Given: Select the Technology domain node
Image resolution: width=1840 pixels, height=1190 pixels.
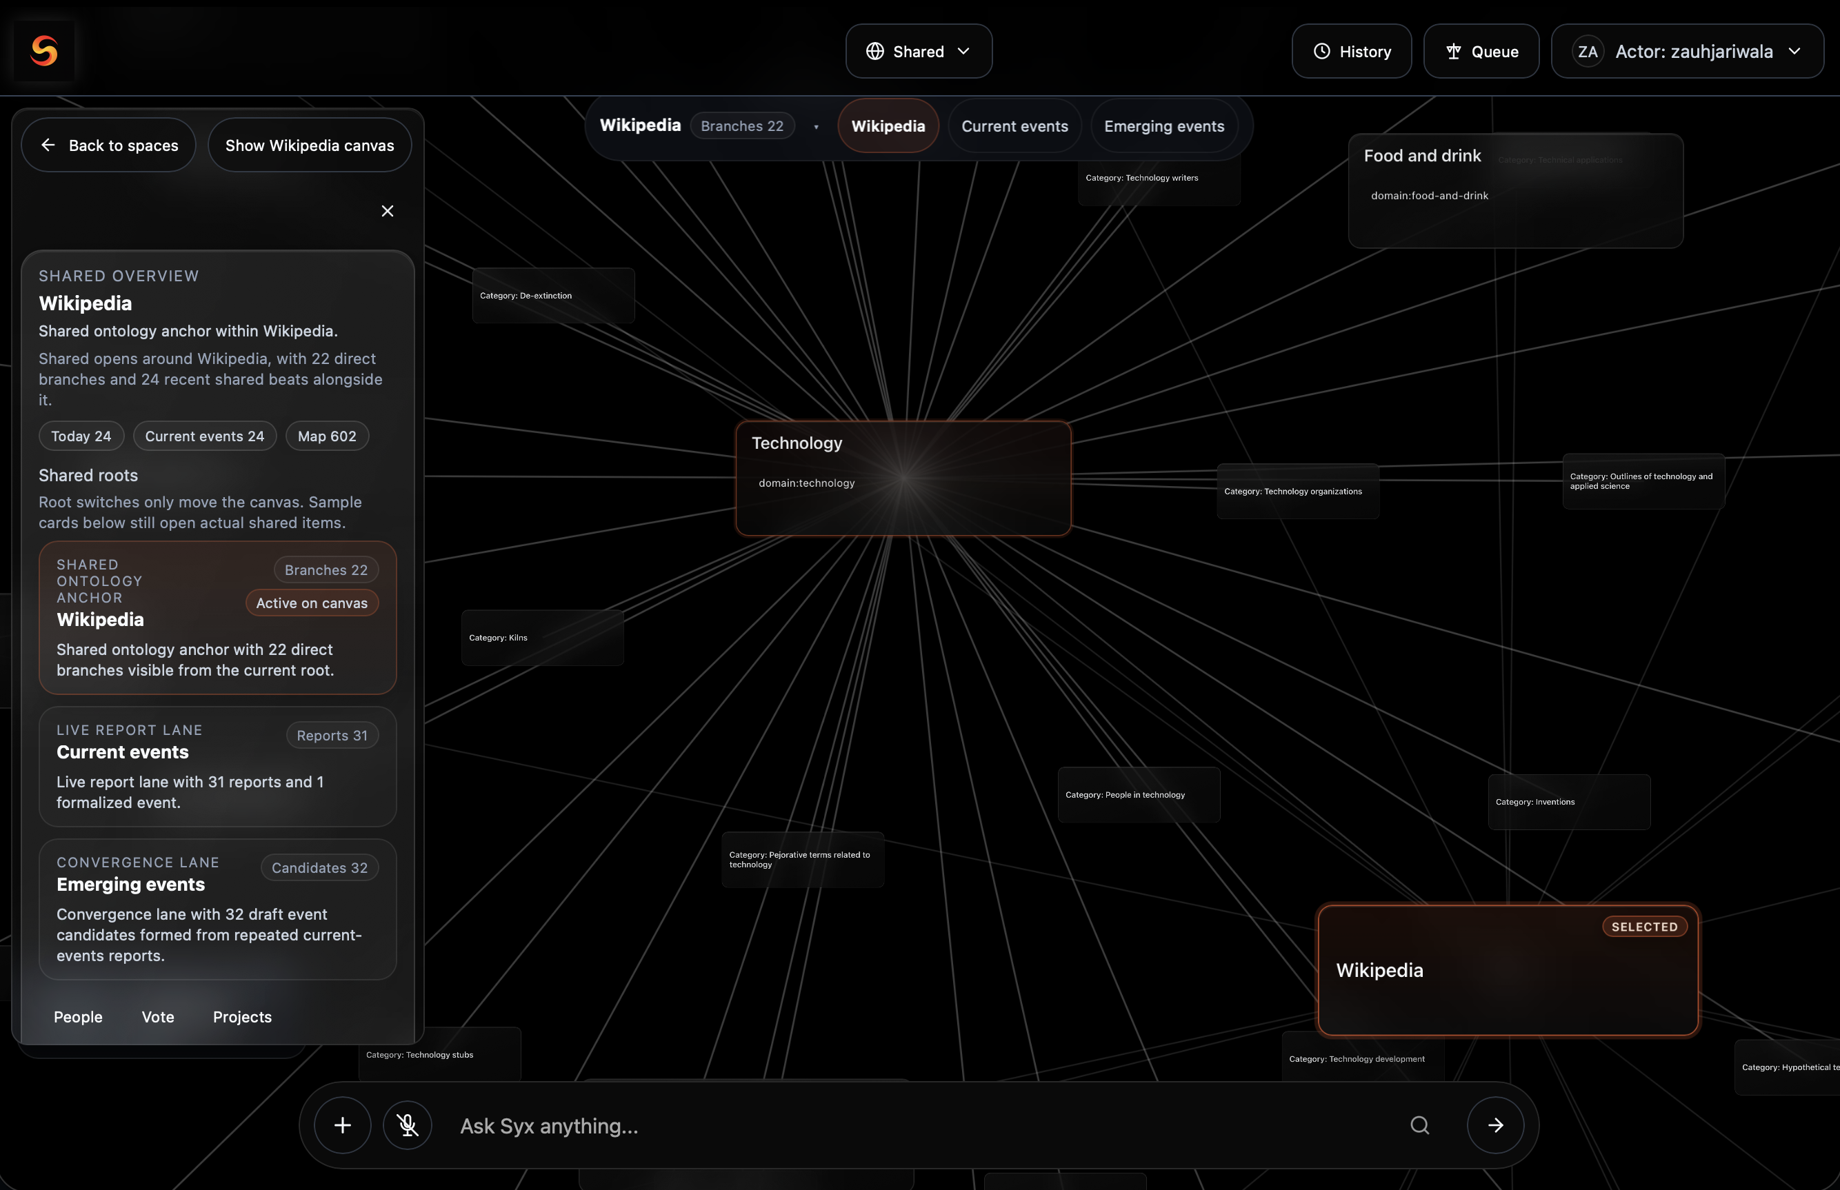Looking at the screenshot, I should coord(903,478).
